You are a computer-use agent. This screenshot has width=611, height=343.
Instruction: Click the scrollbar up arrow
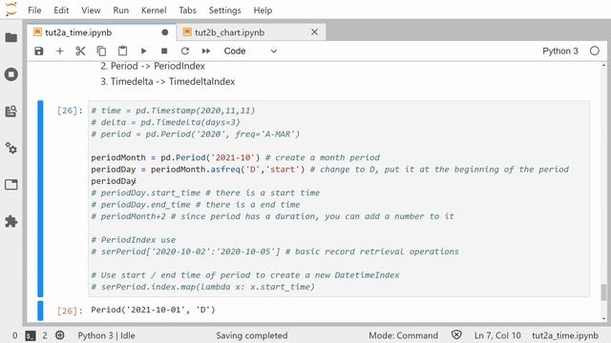tap(603, 66)
